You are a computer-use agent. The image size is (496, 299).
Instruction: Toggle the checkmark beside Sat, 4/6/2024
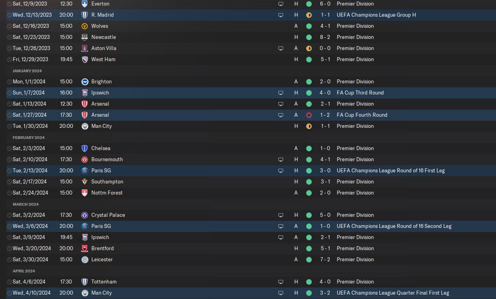click(10, 282)
